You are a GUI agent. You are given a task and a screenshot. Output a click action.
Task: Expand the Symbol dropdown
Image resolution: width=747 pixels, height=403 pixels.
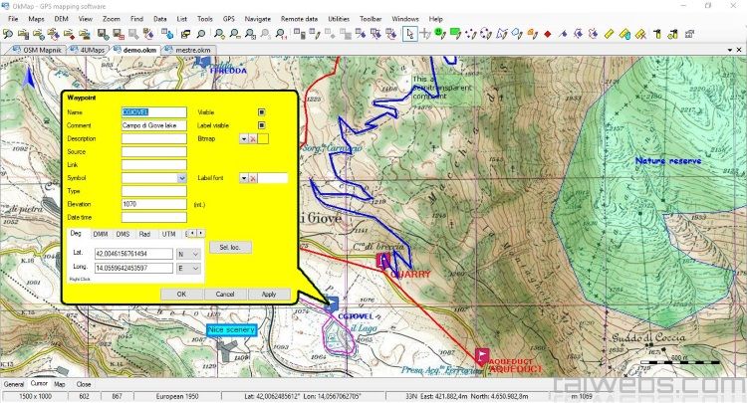pyautogui.click(x=181, y=178)
